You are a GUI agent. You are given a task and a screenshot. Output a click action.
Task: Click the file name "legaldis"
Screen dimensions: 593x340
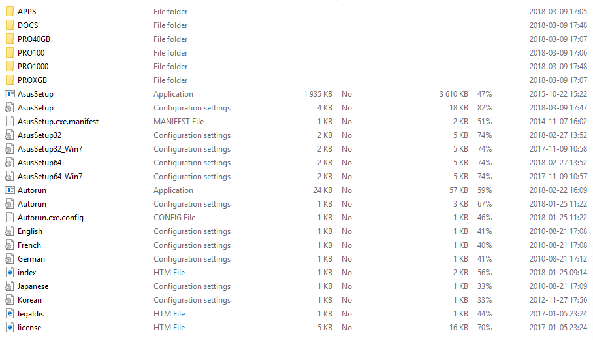pos(31,314)
